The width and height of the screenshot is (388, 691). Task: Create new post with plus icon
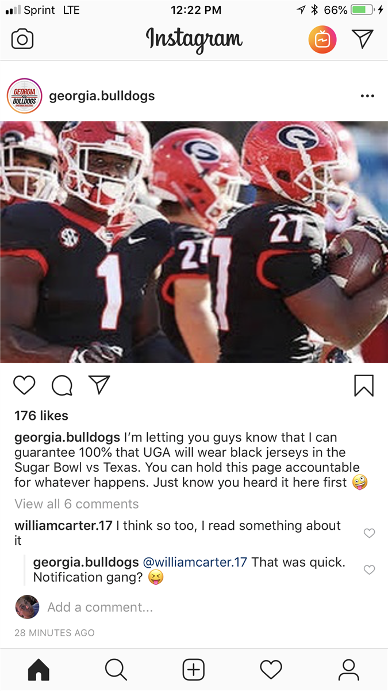(194, 670)
